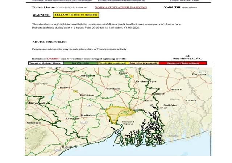
Task: Click the Durgapur label on the map
Action: pos(87,76)
